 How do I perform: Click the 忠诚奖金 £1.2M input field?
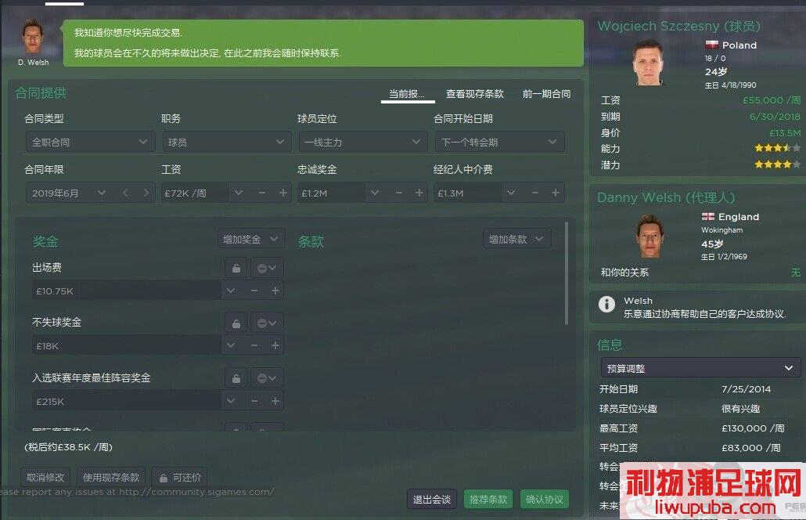click(331, 193)
